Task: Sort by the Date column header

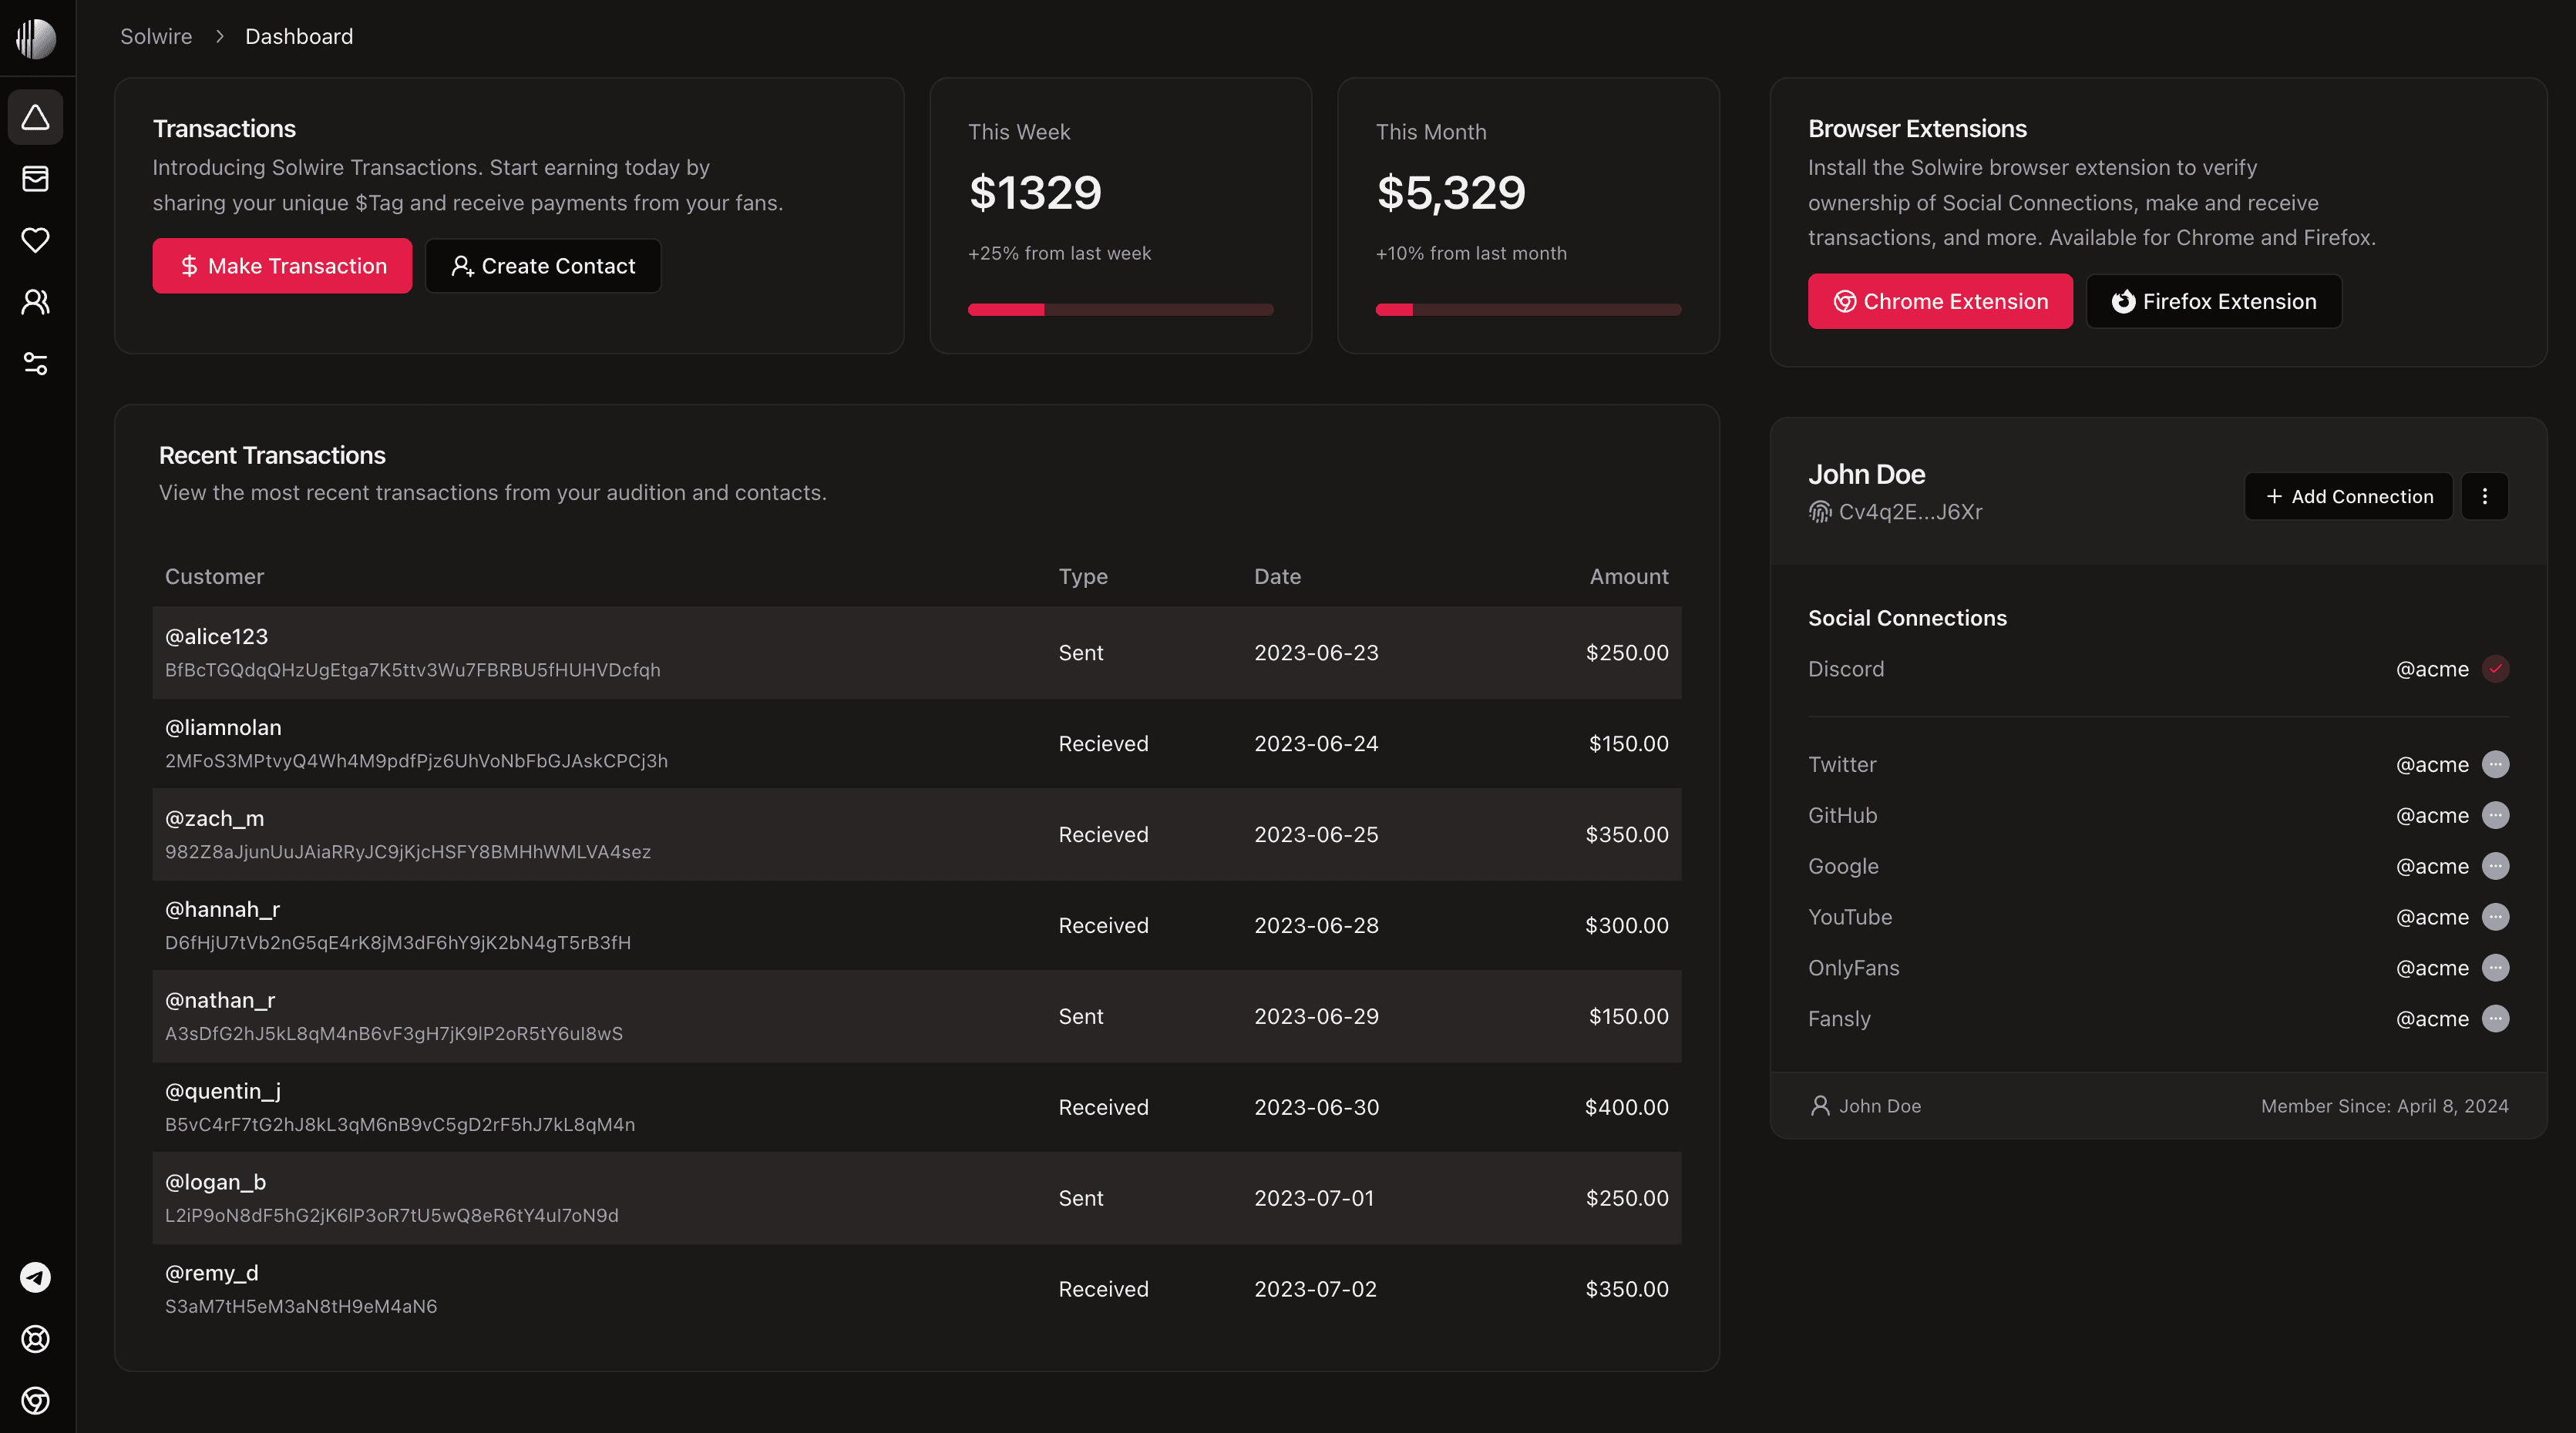Action: [x=1277, y=576]
